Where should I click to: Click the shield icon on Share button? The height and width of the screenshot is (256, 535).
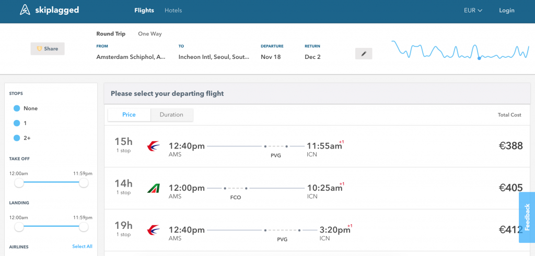pyautogui.click(x=39, y=48)
